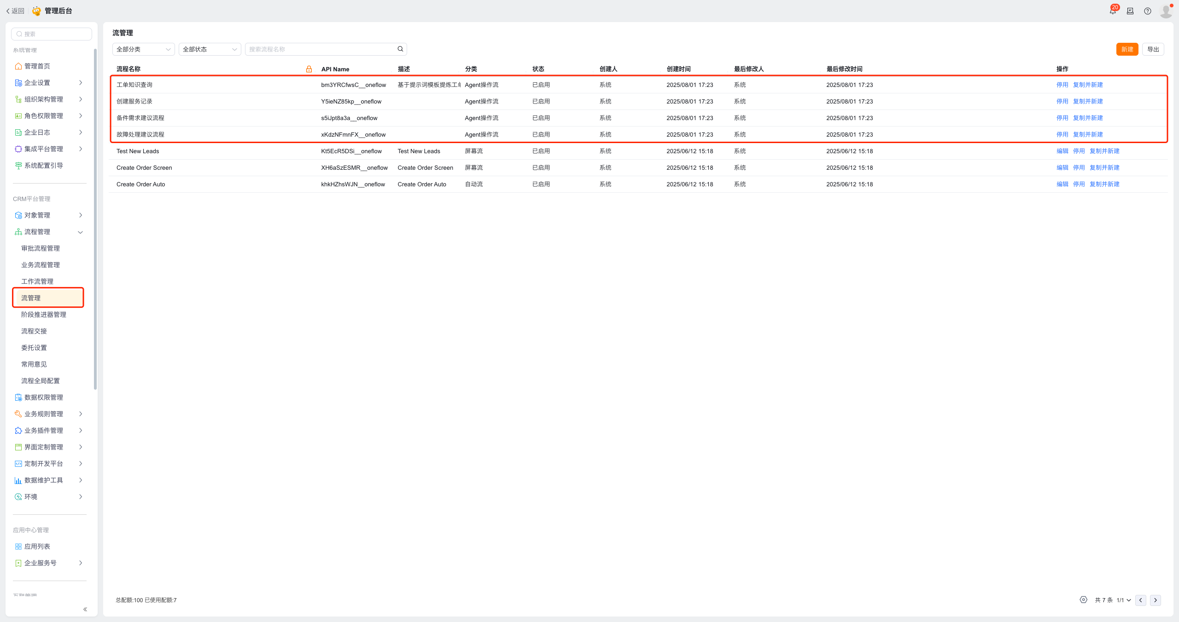This screenshot has height=622, width=1179.
Task: Click the user avatar icon
Action: (x=1166, y=11)
